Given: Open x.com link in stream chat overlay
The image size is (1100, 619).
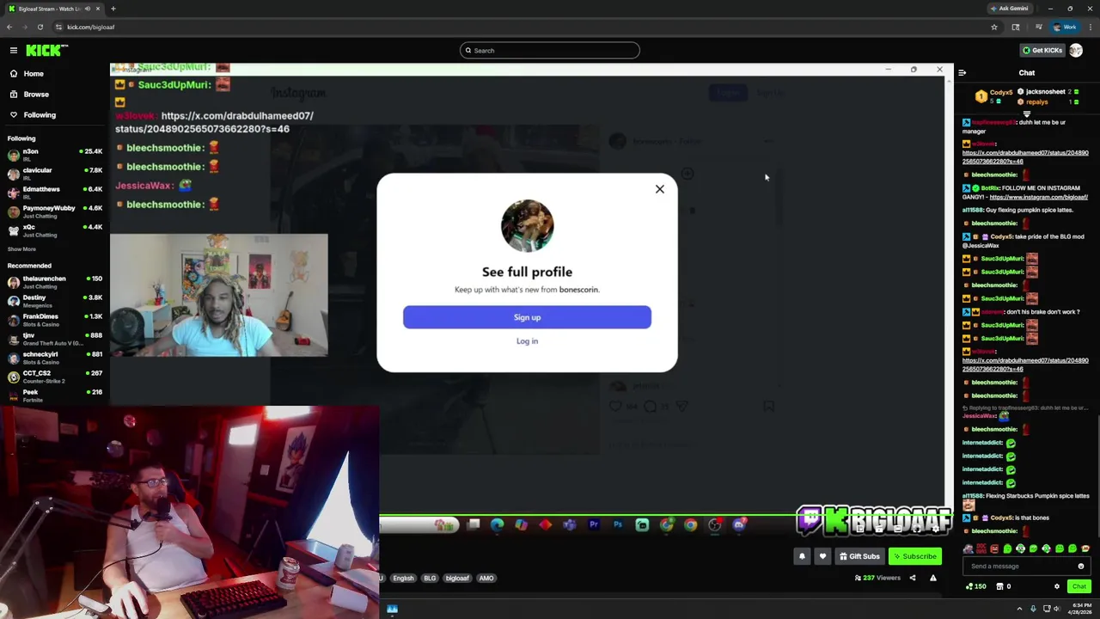Looking at the screenshot, I should (x=215, y=122).
